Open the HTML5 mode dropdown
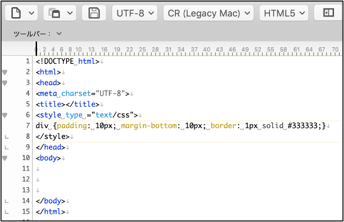Image resolution: width=344 pixels, height=222 pixels. 284,13
